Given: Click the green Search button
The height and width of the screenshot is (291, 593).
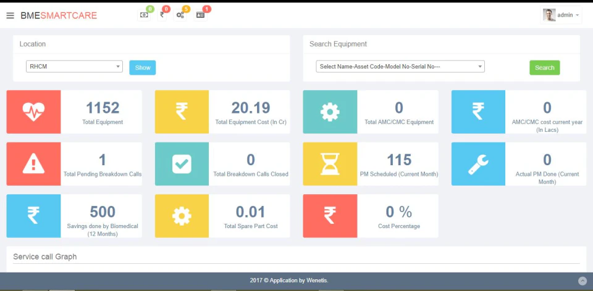Looking at the screenshot, I should (545, 68).
